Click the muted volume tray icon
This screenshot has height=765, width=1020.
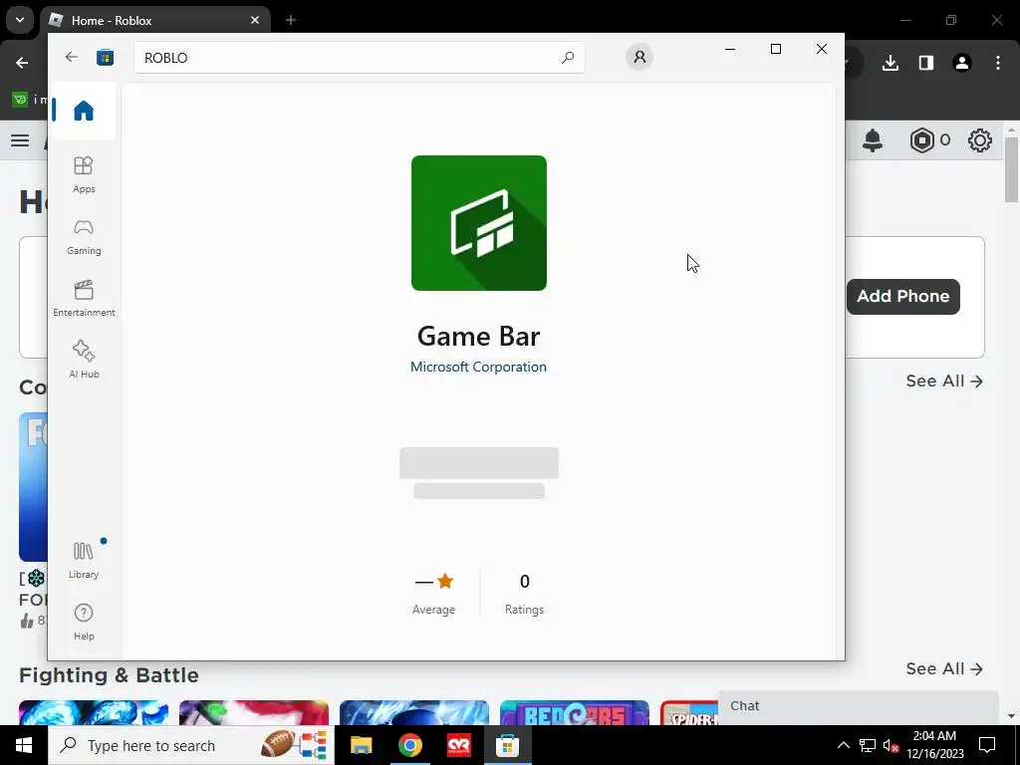[891, 745]
